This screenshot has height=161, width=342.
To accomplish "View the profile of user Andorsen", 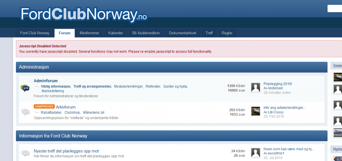I will coord(275,88).
